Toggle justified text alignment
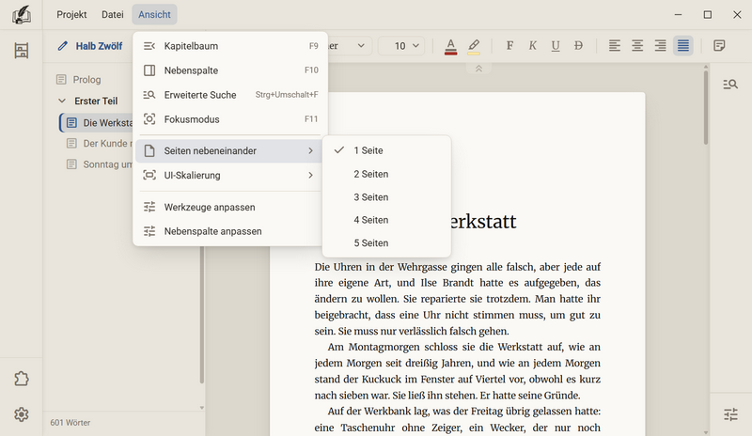Image resolution: width=752 pixels, height=436 pixels. click(683, 46)
